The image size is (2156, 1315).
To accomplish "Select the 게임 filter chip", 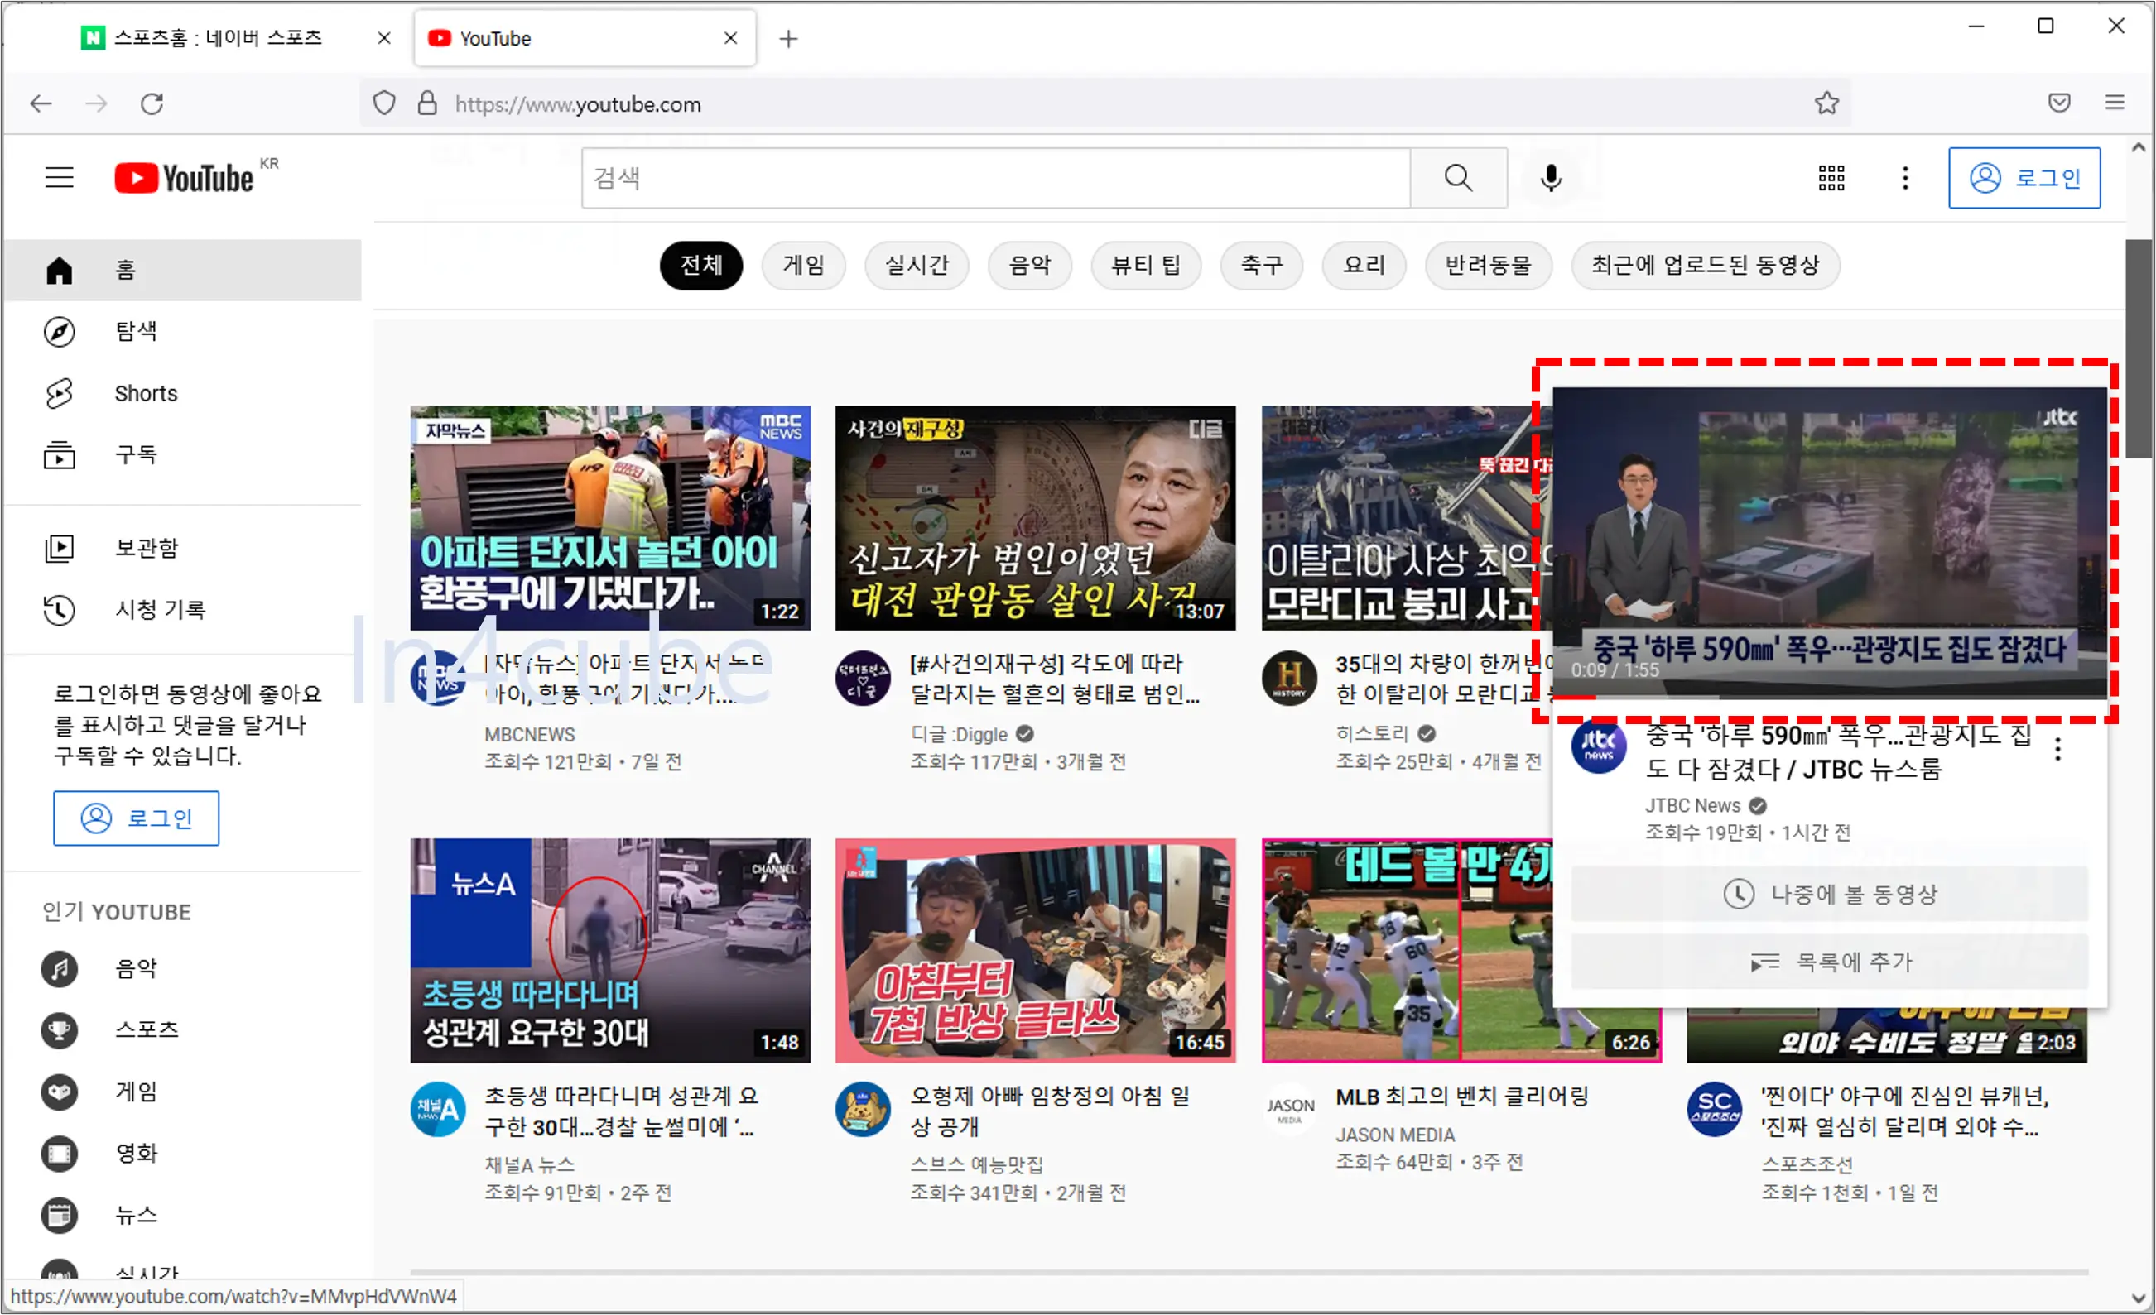I will click(803, 265).
